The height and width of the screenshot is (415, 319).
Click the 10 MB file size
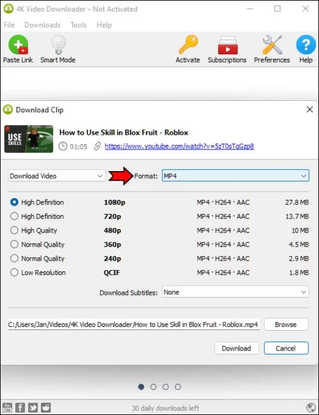tap(300, 230)
